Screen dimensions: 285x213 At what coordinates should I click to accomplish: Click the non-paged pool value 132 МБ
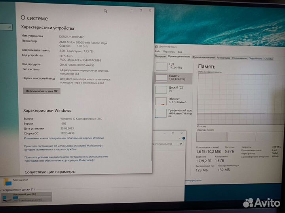pos(224,170)
